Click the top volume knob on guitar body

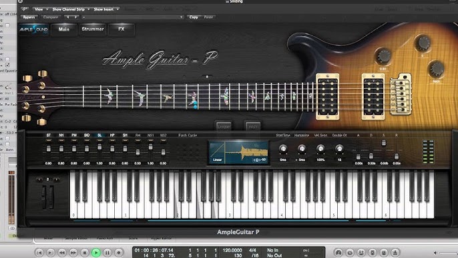pyautogui.click(x=423, y=43)
